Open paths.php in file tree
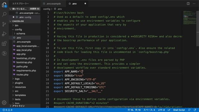Viewport: 199px width, 112px height. coord(25,67)
